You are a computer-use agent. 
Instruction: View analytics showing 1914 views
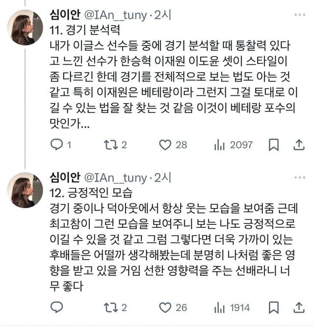coord(219,308)
